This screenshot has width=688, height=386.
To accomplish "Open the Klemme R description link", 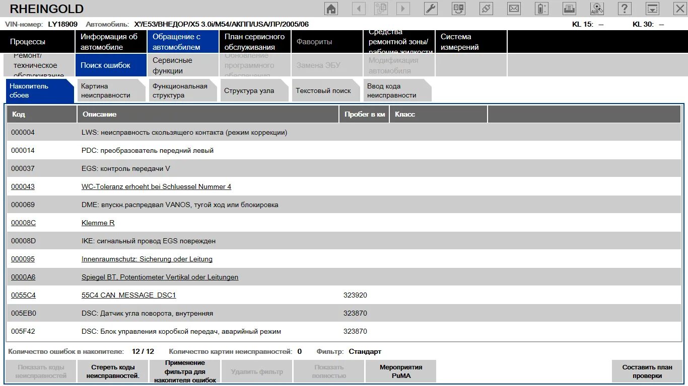I will click(x=98, y=223).
